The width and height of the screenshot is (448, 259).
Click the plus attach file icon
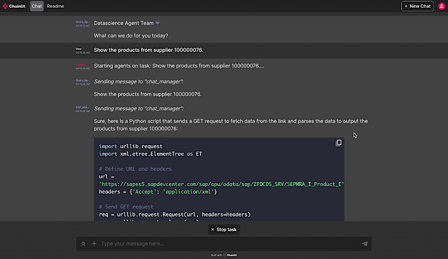pyautogui.click(x=94, y=243)
